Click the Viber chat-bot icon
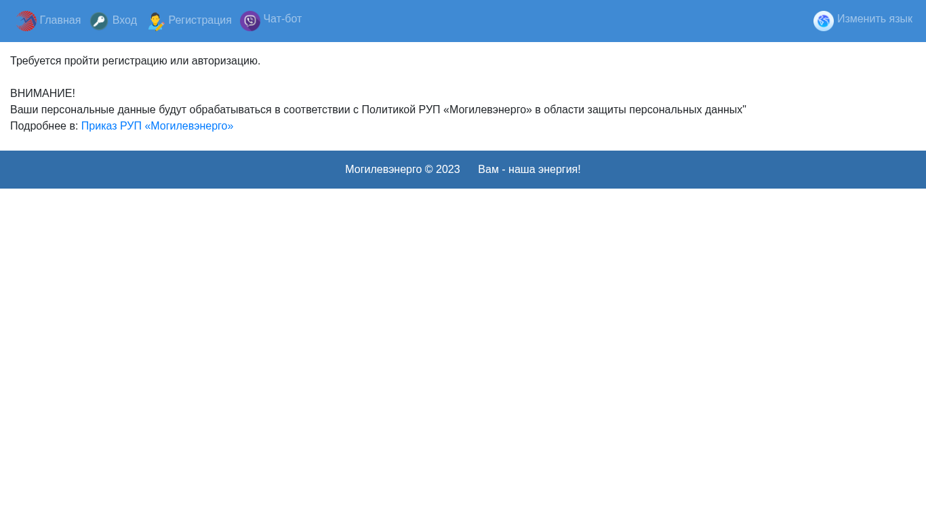Viewport: 926px width, 521px height. pos(250,21)
